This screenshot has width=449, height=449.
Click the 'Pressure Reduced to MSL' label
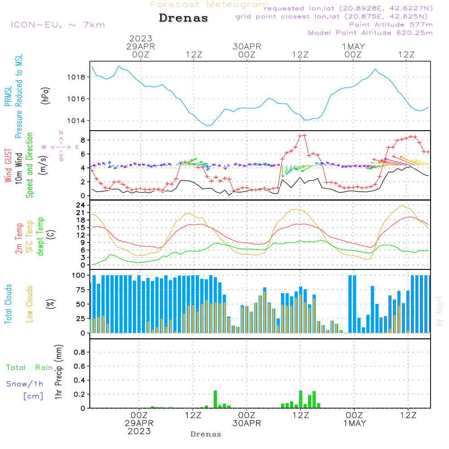[18, 96]
